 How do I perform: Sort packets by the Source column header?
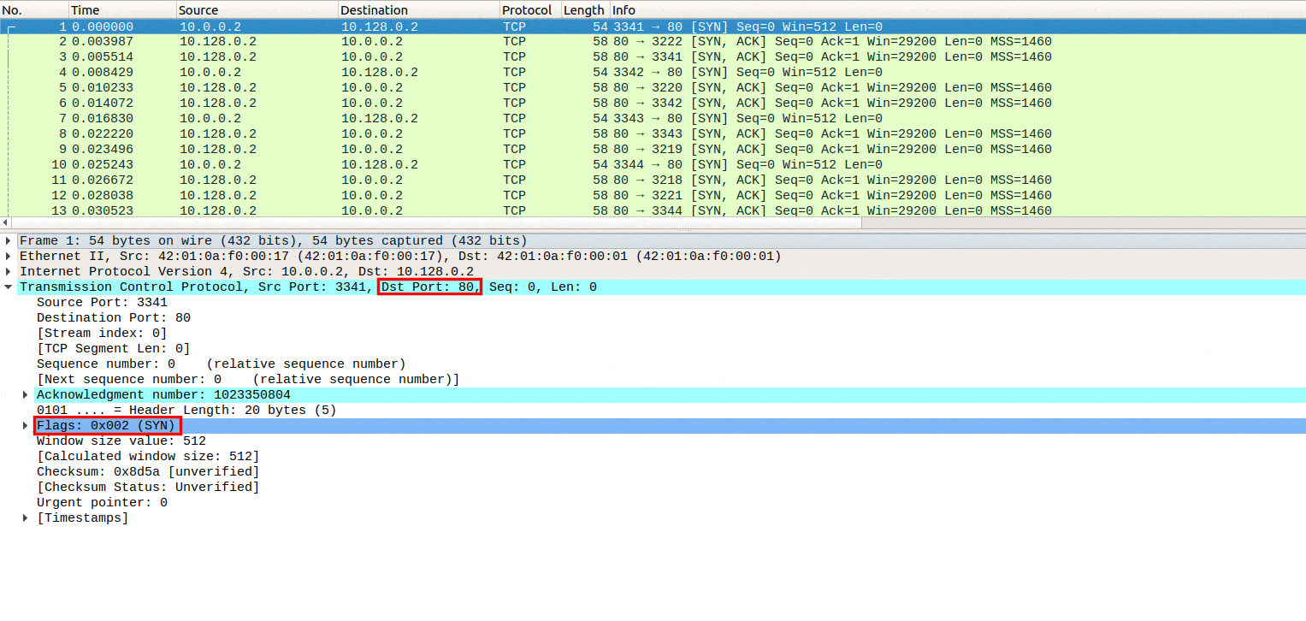(x=257, y=10)
